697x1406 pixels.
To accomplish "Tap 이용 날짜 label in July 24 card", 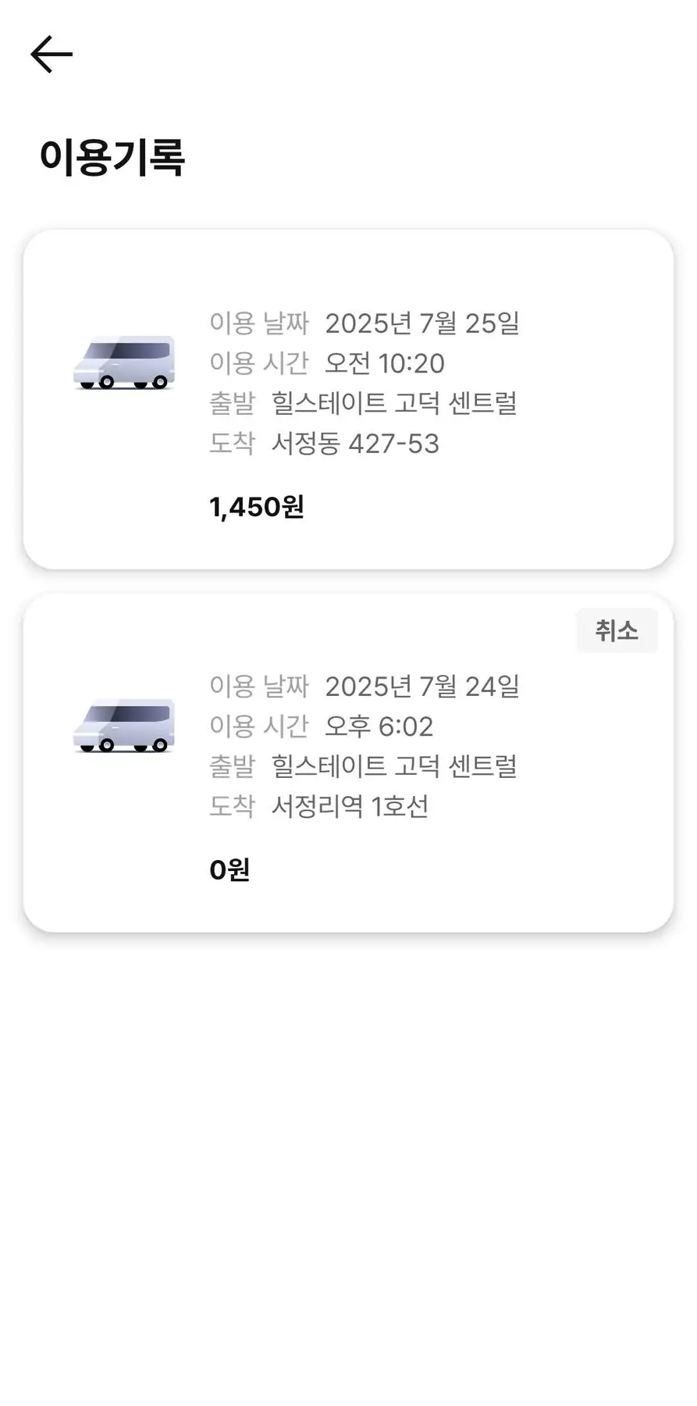I will tap(259, 687).
